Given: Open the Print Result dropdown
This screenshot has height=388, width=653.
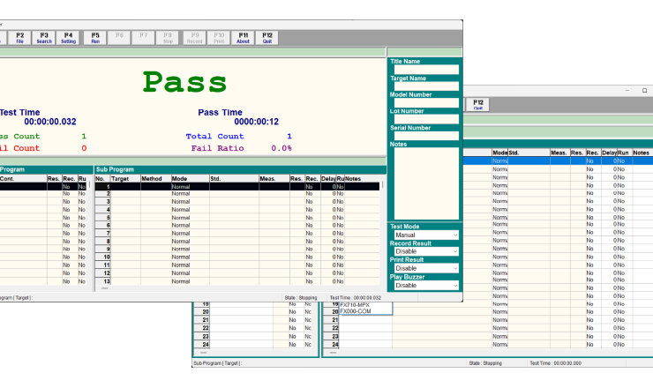Looking at the screenshot, I should [424, 269].
